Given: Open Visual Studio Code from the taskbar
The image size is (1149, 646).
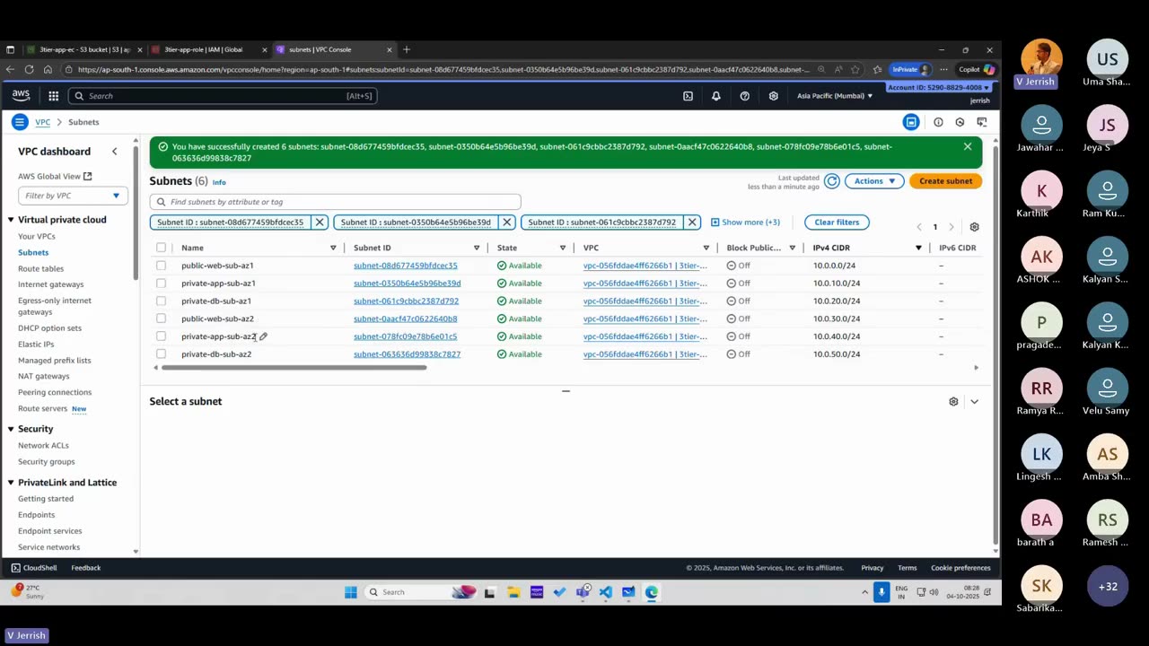Looking at the screenshot, I should (605, 592).
